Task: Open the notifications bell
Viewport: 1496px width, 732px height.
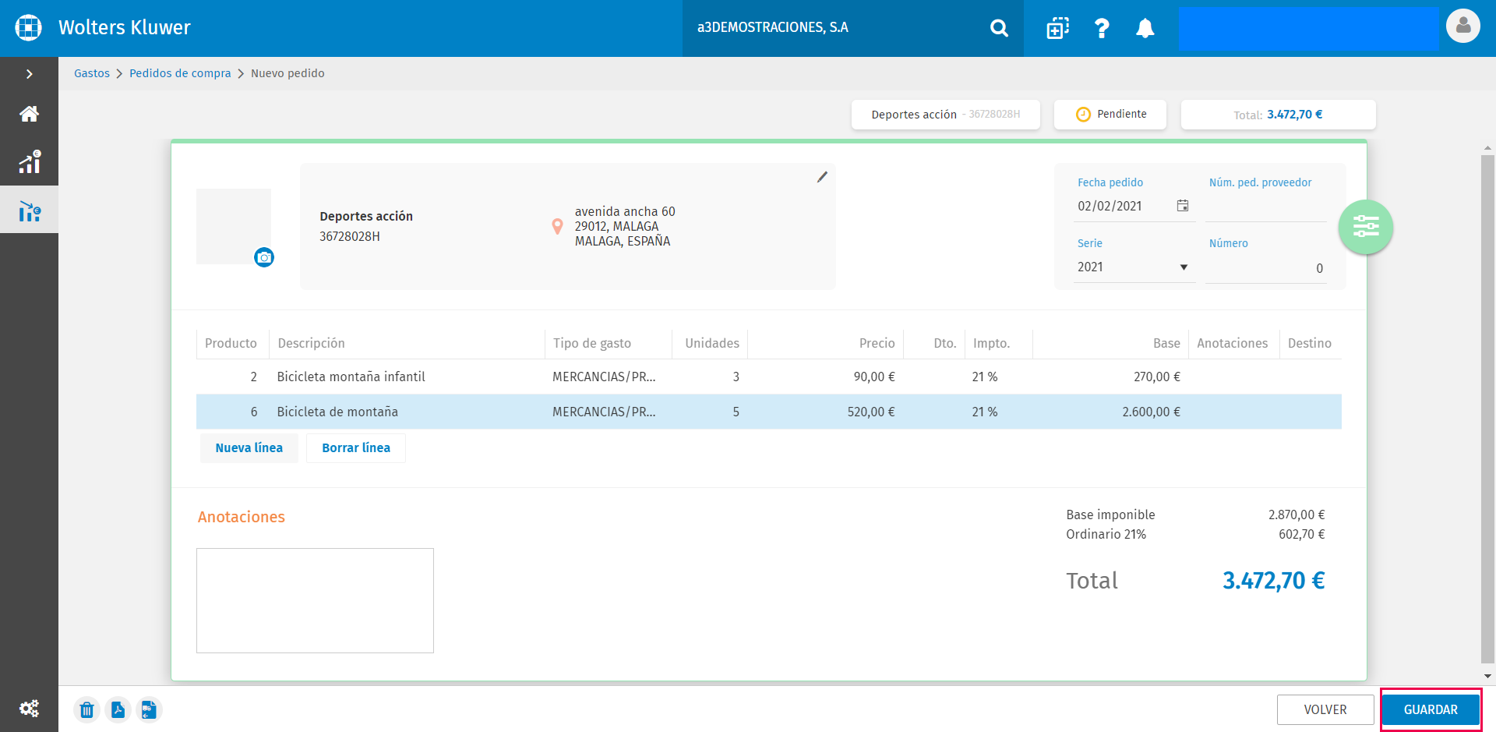Action: coord(1145,28)
